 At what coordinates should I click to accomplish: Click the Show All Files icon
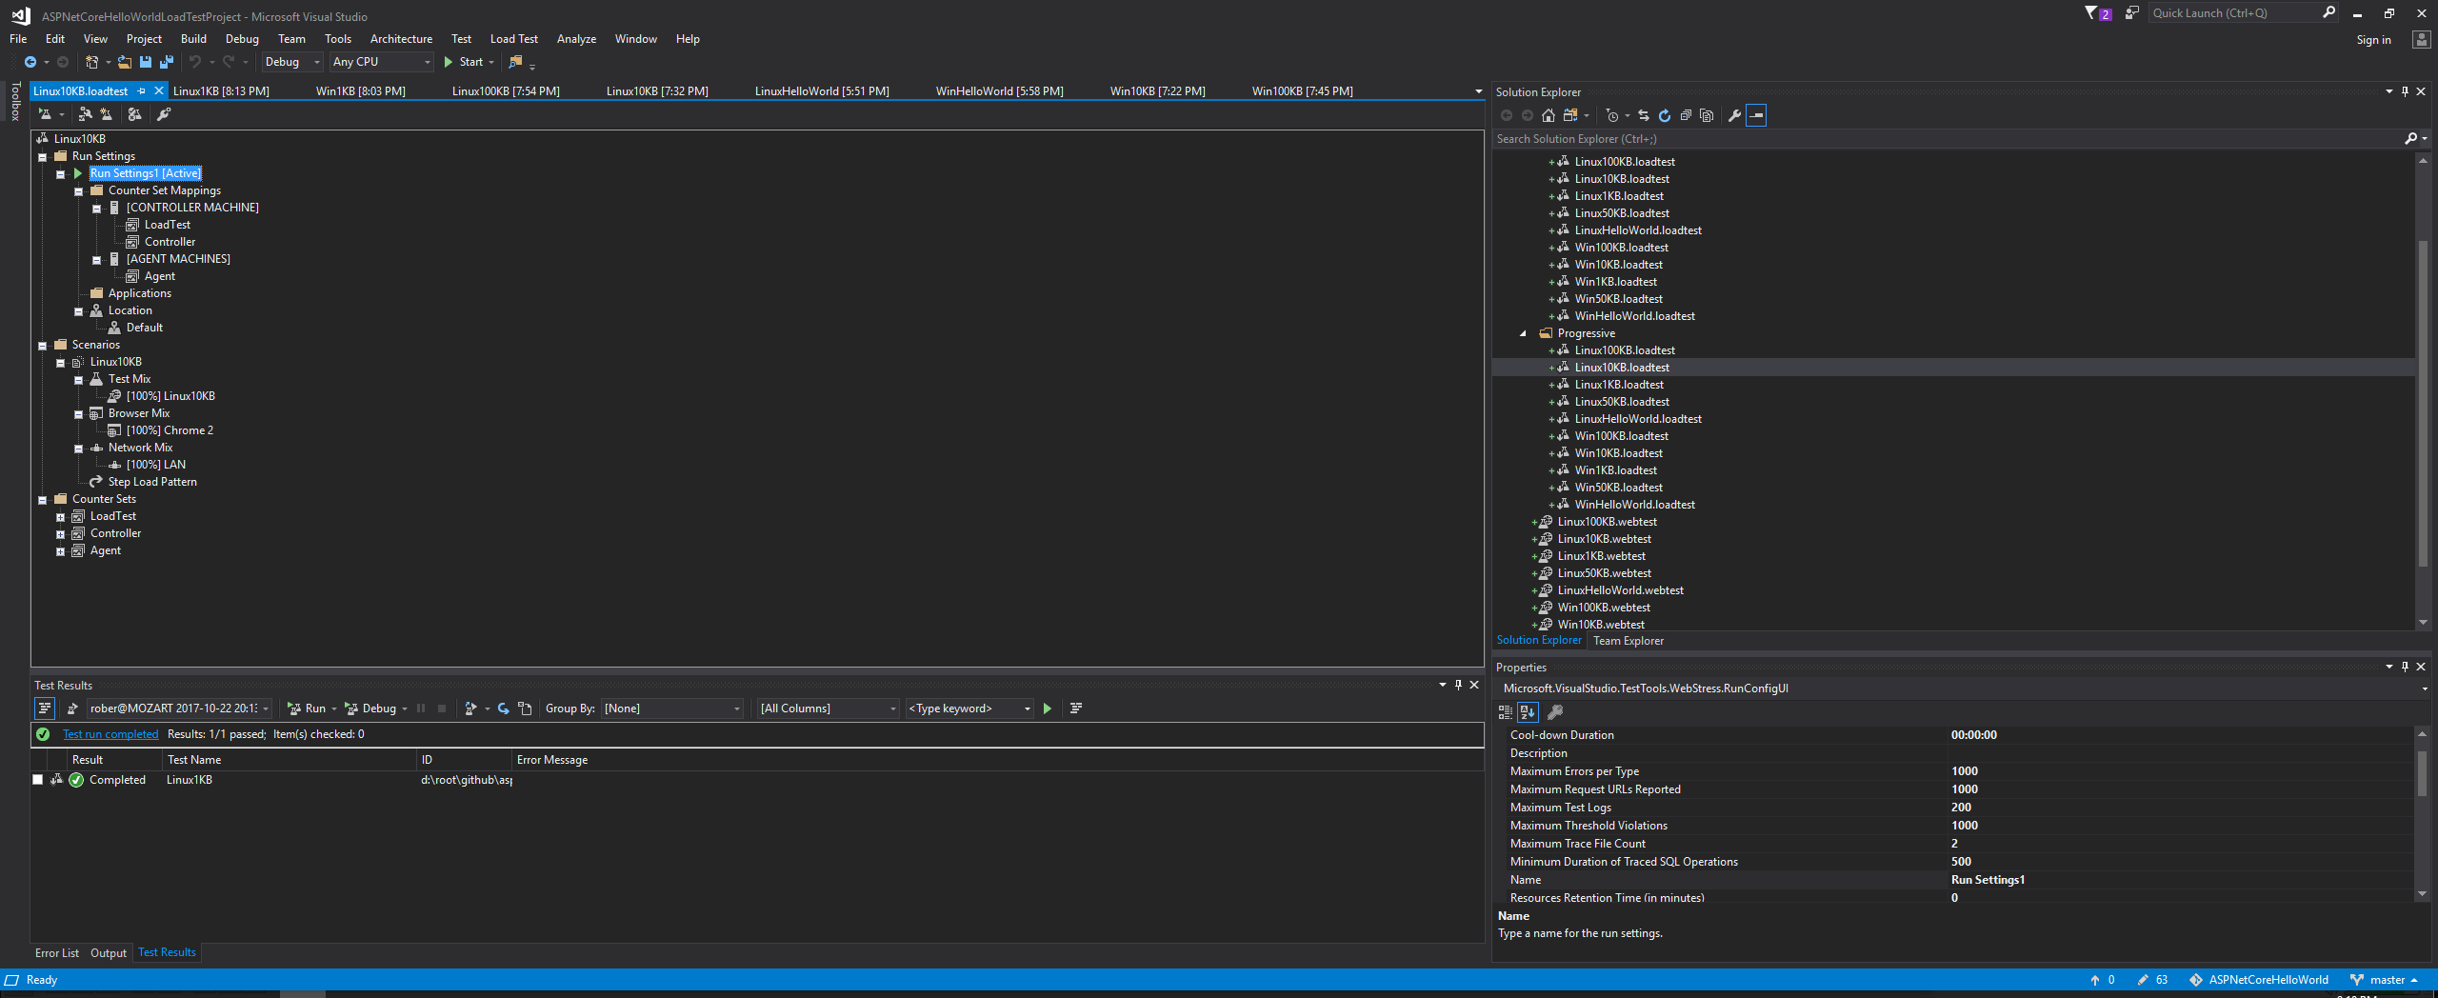pyautogui.click(x=1707, y=115)
